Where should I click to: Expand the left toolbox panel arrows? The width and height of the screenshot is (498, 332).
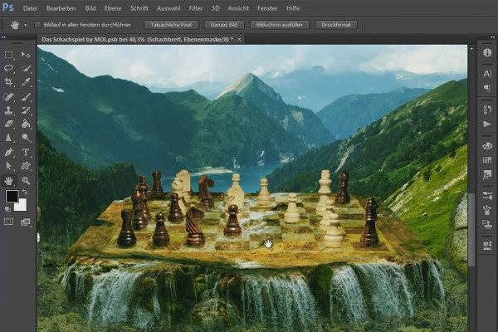pos(3,37)
